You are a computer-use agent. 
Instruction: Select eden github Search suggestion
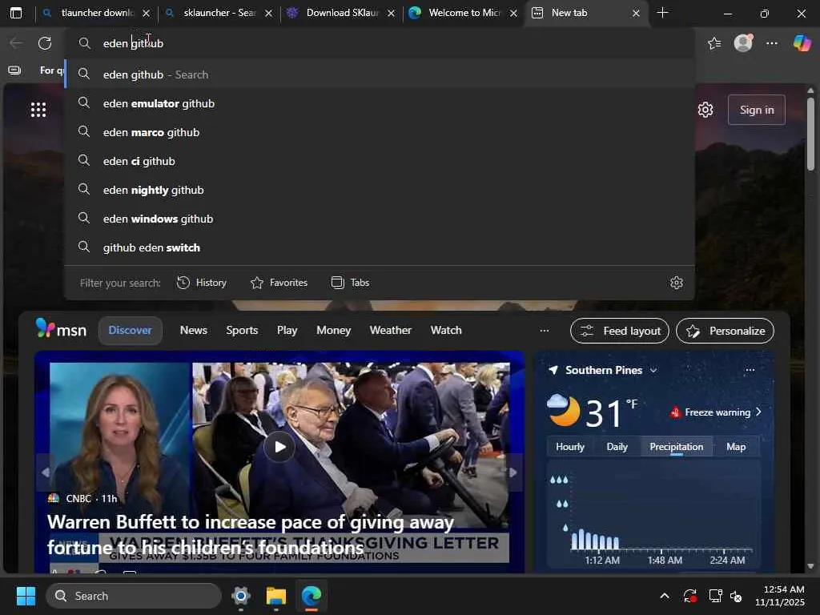[380, 74]
